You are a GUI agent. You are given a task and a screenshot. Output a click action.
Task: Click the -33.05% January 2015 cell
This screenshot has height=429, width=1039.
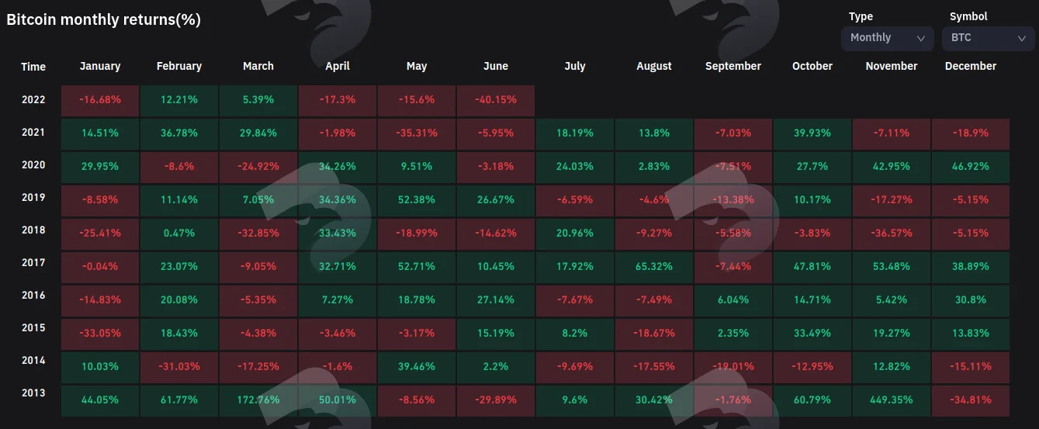point(100,334)
